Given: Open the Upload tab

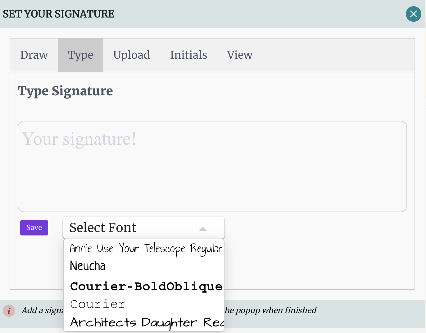Looking at the screenshot, I should point(132,55).
